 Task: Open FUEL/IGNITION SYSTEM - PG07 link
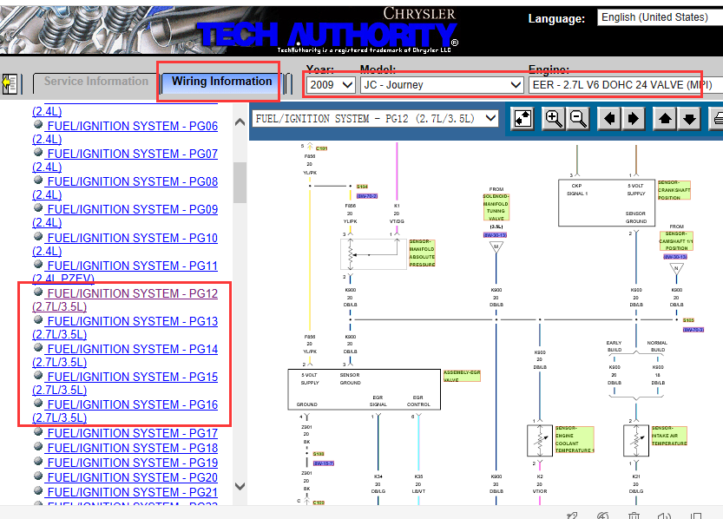click(x=125, y=160)
